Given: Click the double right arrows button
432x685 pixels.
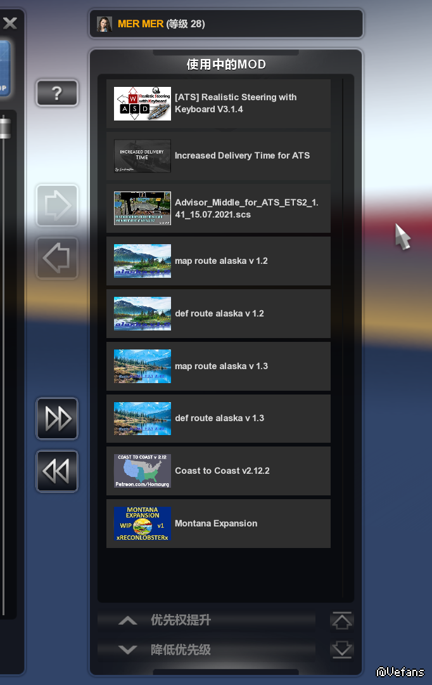Looking at the screenshot, I should click(57, 419).
